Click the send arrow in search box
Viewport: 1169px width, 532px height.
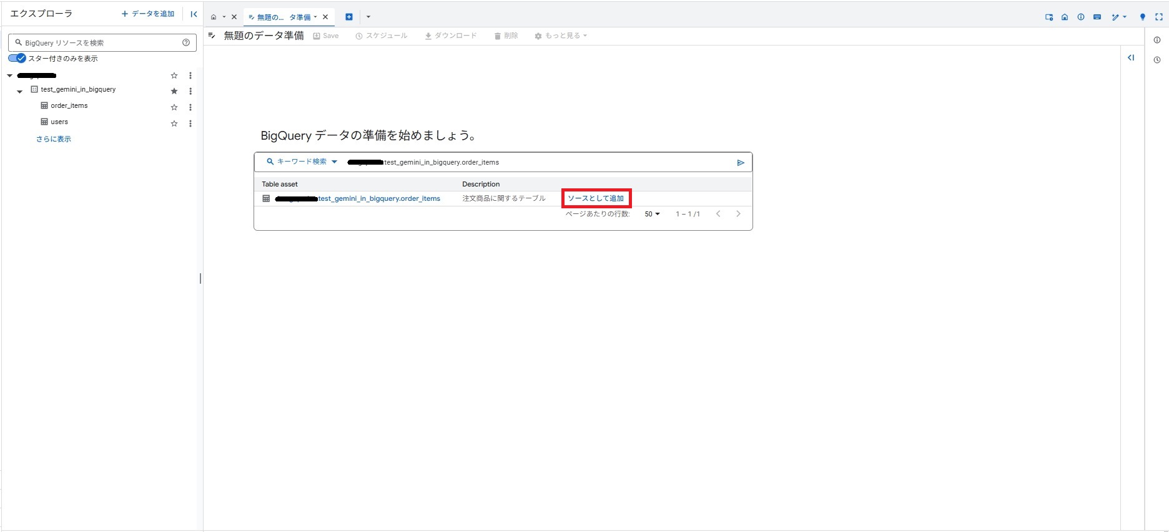coord(741,163)
